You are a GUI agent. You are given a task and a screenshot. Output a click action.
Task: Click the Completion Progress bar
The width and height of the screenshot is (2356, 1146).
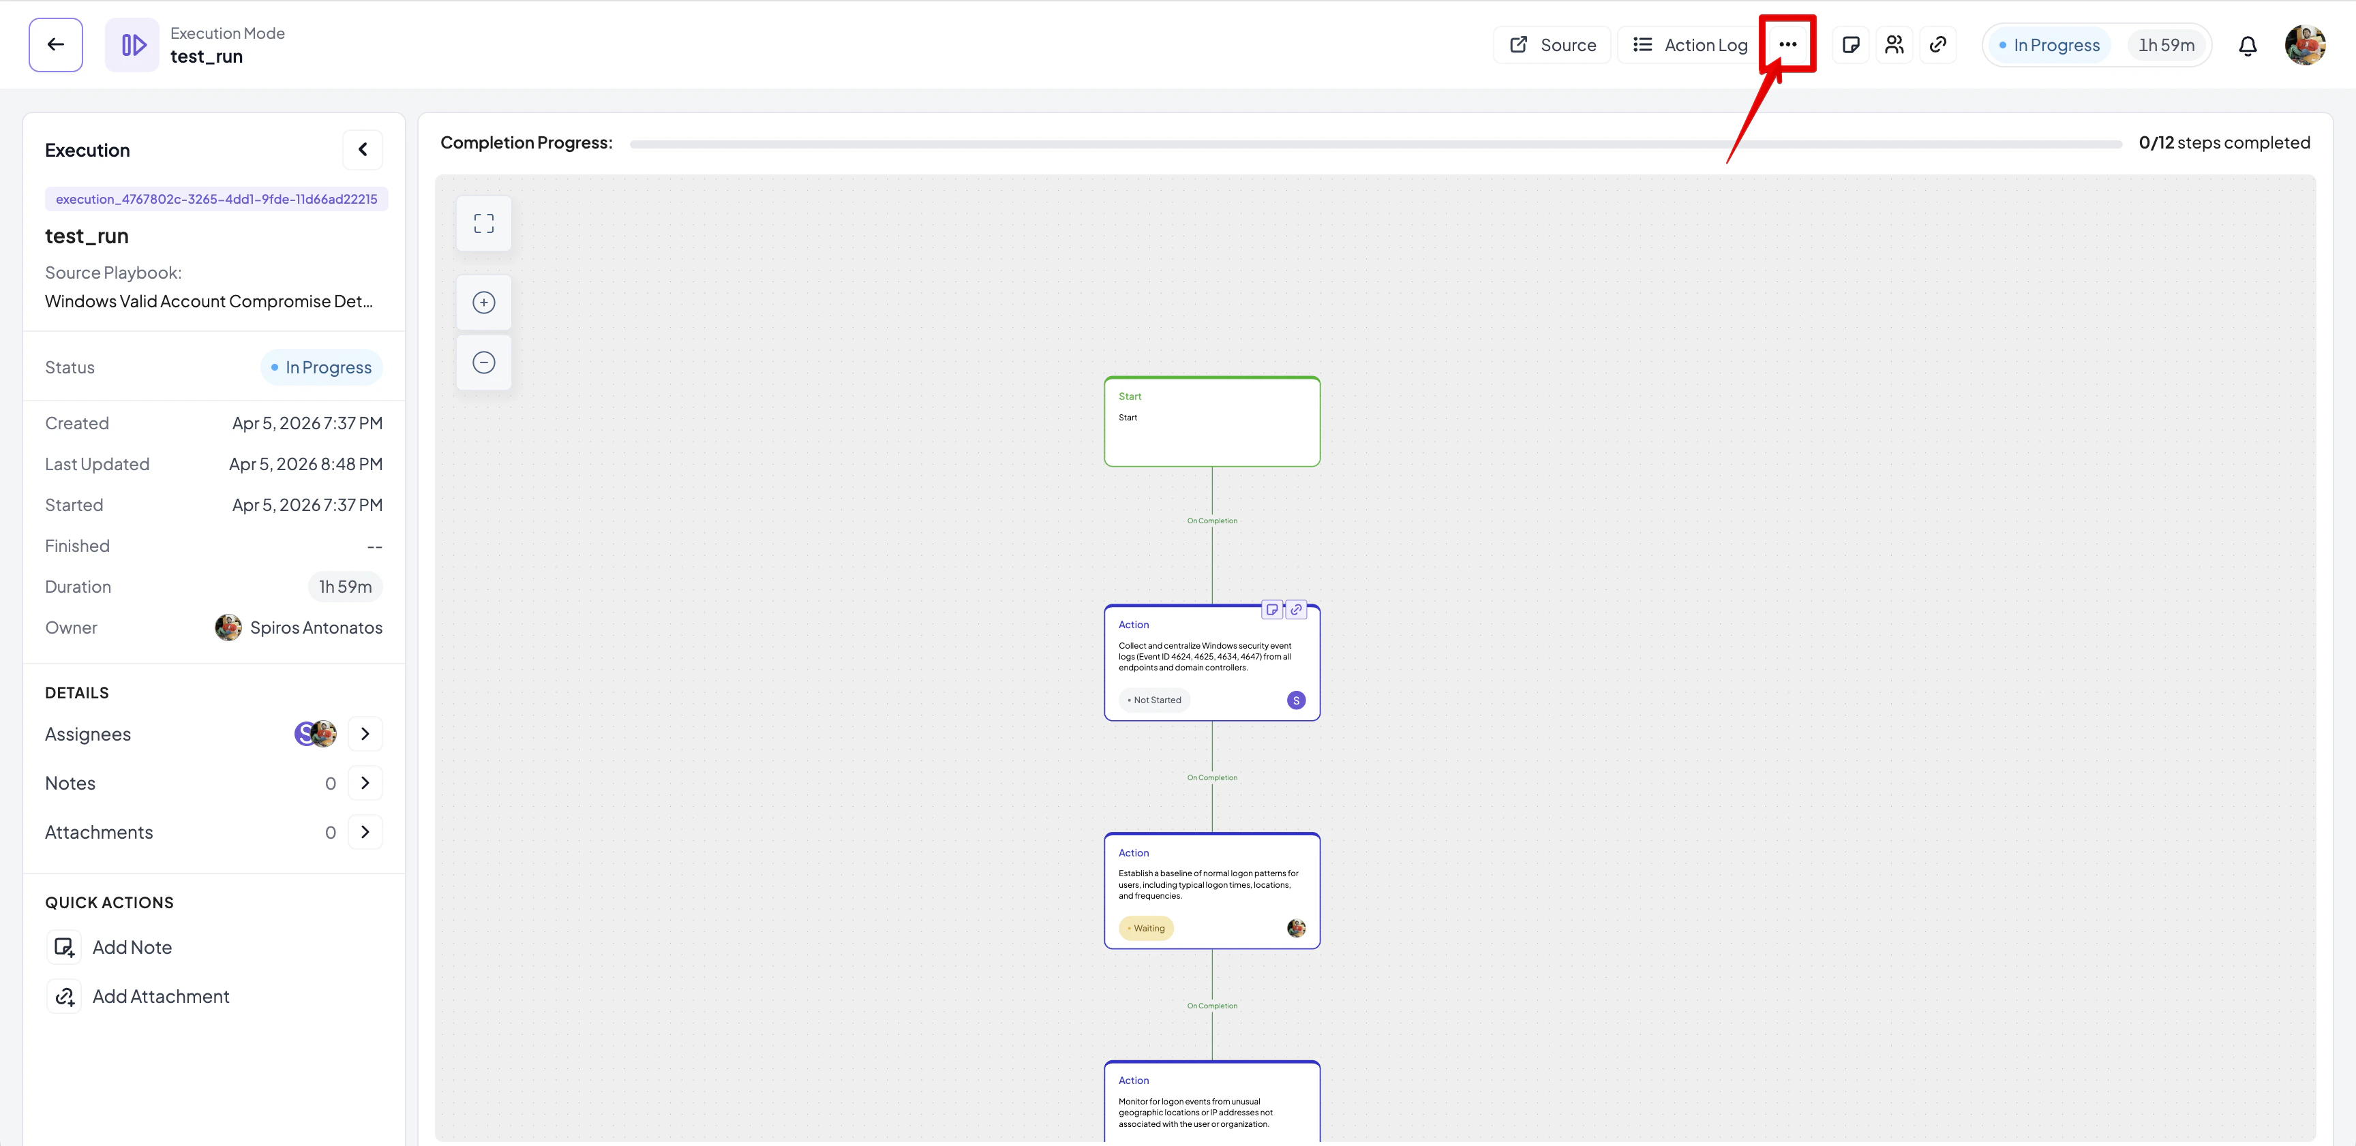(1374, 144)
